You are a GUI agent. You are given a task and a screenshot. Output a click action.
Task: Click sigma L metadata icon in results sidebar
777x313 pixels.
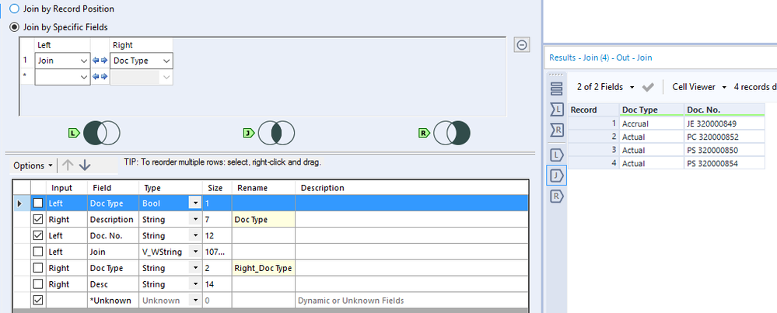(x=557, y=110)
